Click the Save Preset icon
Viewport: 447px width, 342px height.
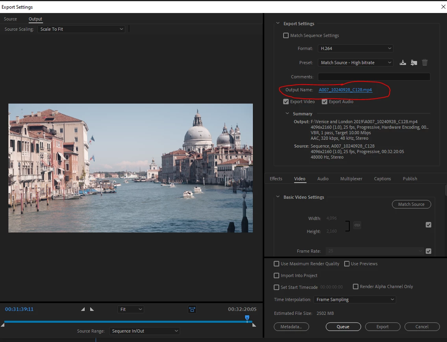[x=402, y=63]
